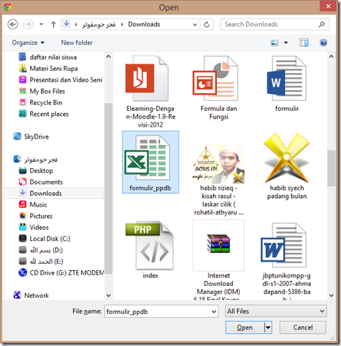Refresh the Downloads folder

click(x=206, y=24)
